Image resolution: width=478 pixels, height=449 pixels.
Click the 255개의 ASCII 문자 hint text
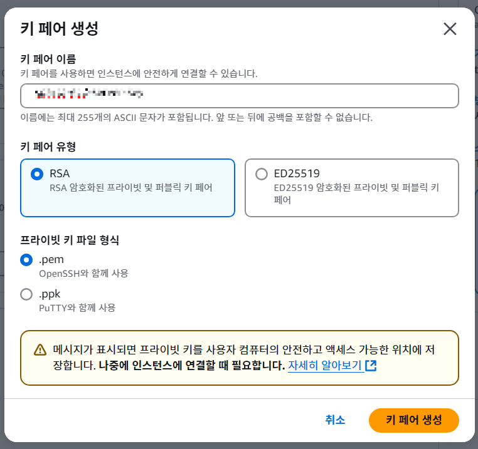[196, 118]
